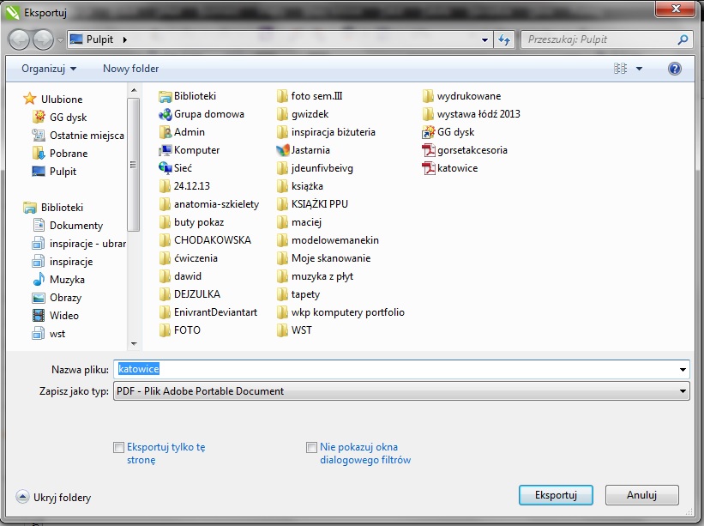Enable Eksportuj tylko tę stronę checkbox

click(x=118, y=447)
